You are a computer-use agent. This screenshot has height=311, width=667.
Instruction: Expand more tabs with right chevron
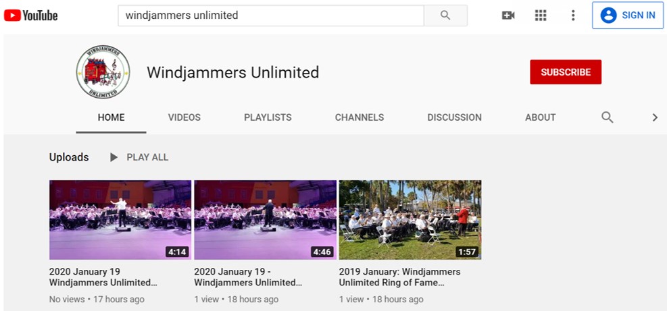655,117
